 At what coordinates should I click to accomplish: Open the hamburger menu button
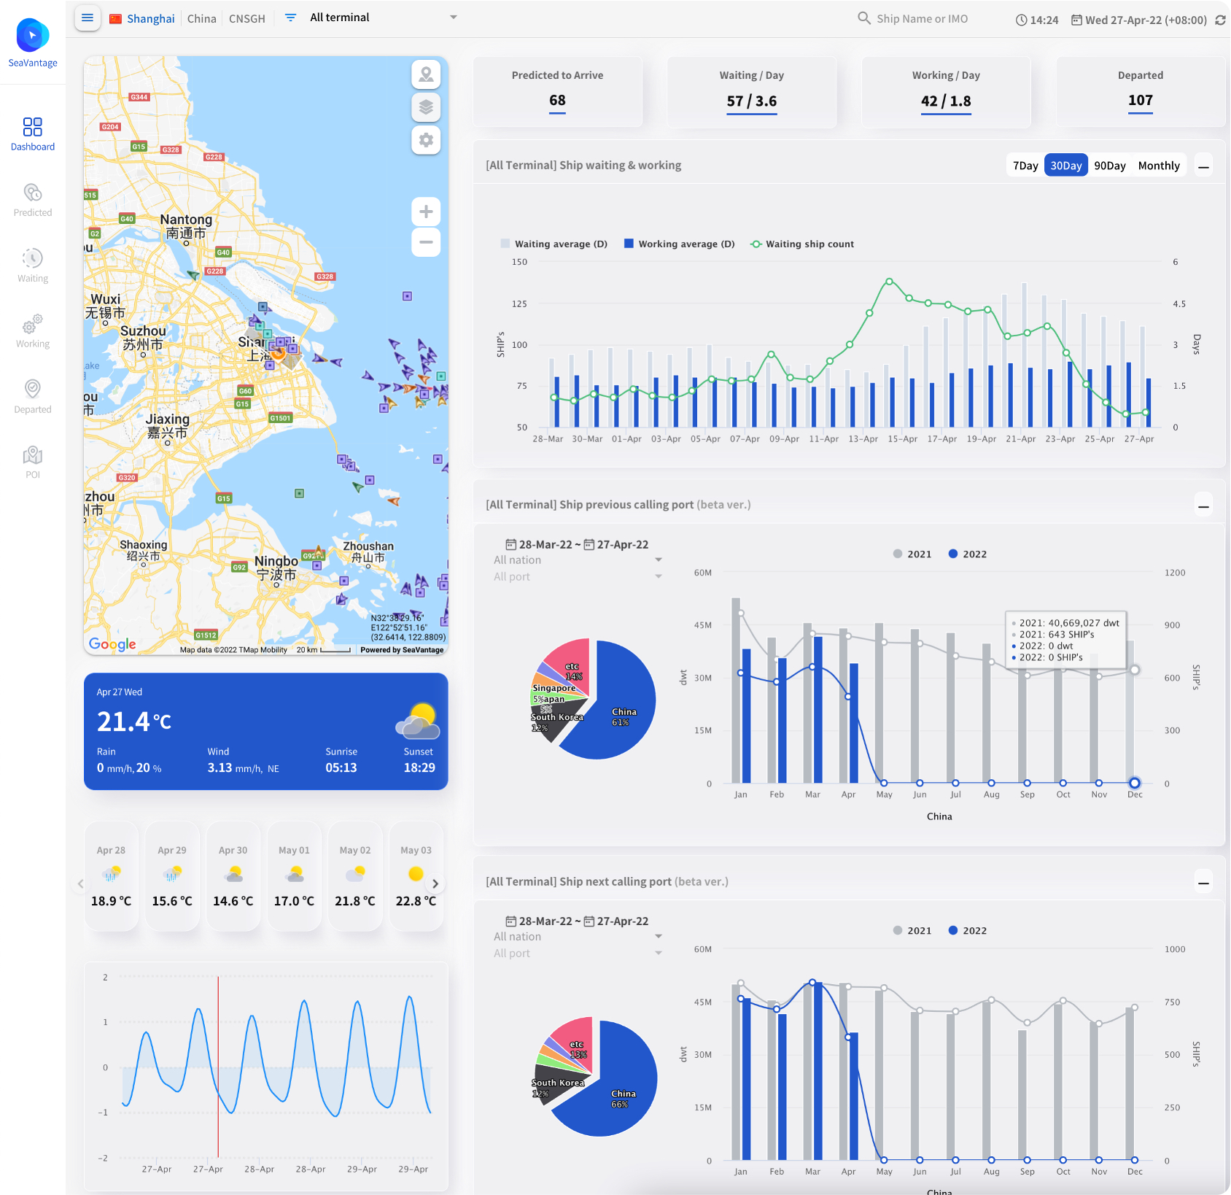coord(88,18)
